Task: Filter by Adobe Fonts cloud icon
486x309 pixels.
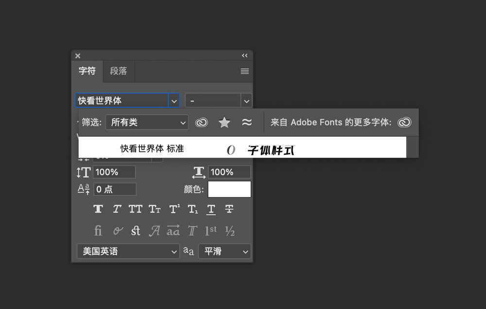Action: pyautogui.click(x=202, y=122)
